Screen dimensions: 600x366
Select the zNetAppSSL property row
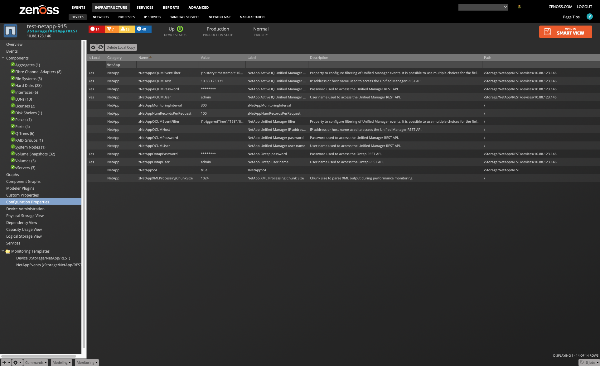click(x=343, y=170)
